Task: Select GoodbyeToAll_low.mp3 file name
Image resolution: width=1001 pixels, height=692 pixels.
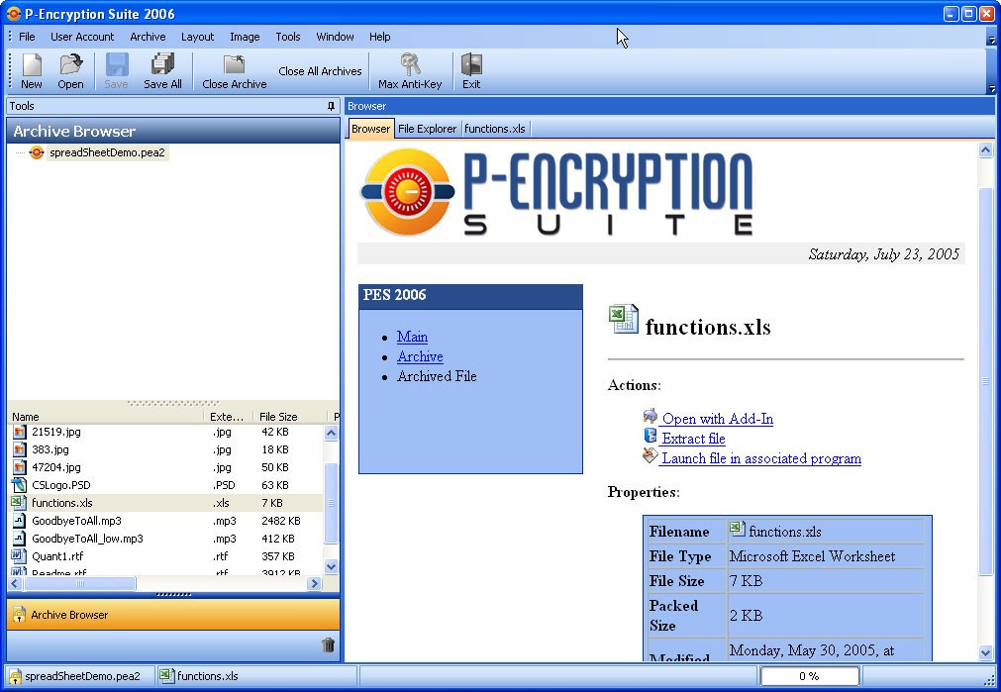Action: point(87,539)
